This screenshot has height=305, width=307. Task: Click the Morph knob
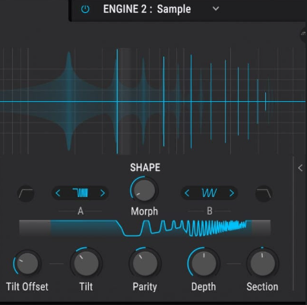[x=144, y=190]
